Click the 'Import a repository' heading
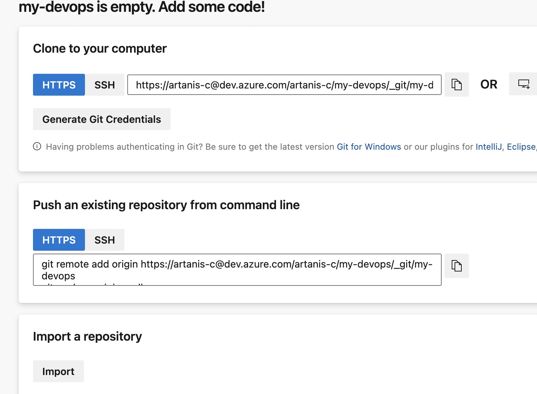The width and height of the screenshot is (537, 394). (x=87, y=336)
